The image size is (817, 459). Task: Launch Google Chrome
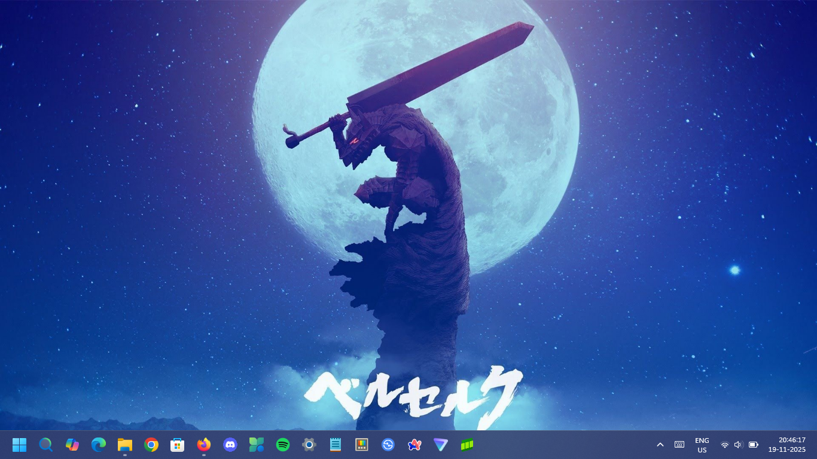coord(151,445)
